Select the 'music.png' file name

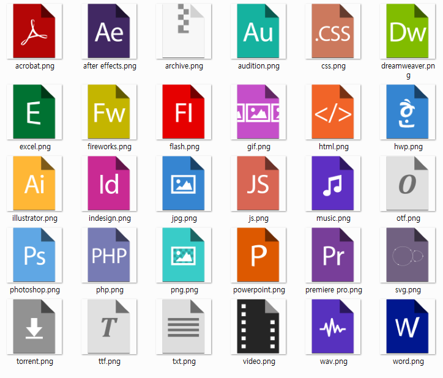click(333, 218)
